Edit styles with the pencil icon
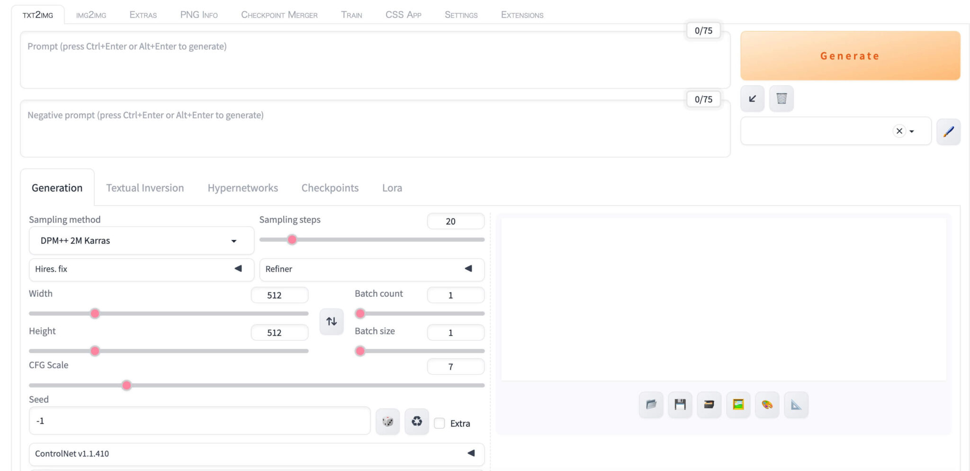The height and width of the screenshot is (471, 970). 948,131
